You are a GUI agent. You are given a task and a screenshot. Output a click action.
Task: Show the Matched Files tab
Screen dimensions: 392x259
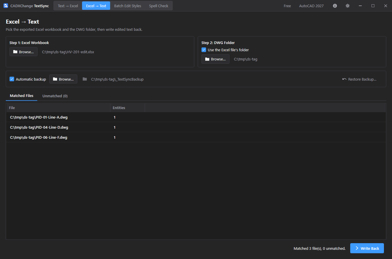[x=22, y=96]
